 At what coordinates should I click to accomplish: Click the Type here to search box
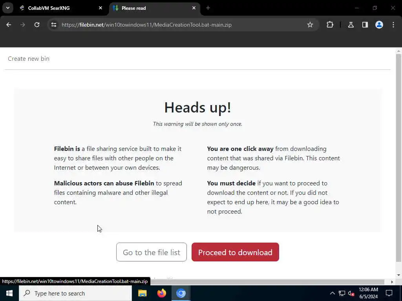pos(75,293)
